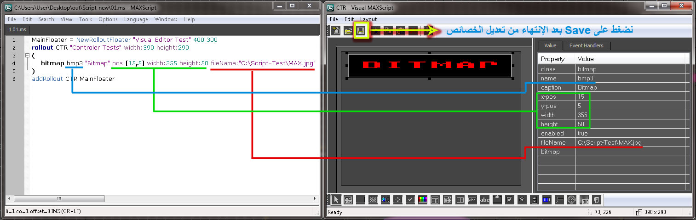Select the List Box control tool

click(x=460, y=200)
